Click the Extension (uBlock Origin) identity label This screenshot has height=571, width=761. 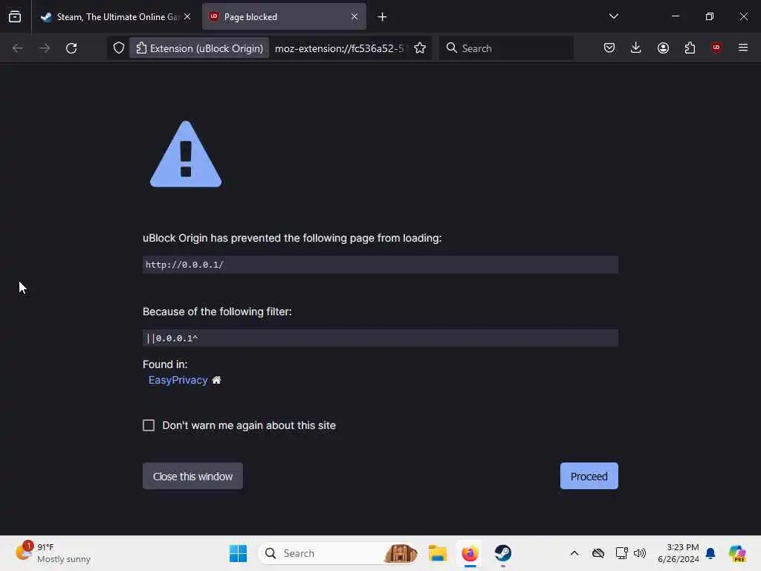[199, 48]
